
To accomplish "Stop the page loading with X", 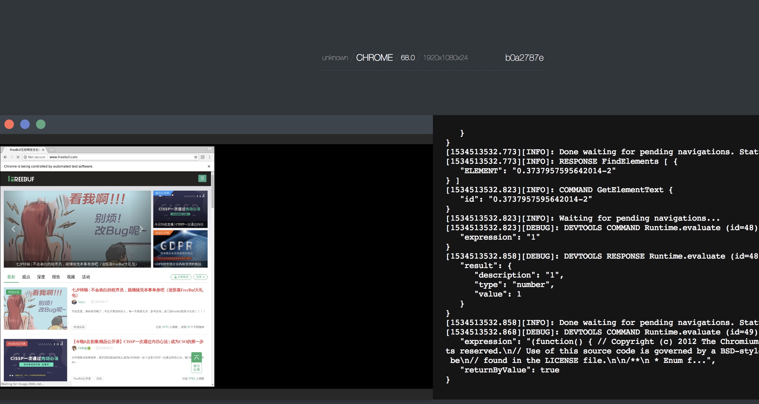I will [18, 157].
